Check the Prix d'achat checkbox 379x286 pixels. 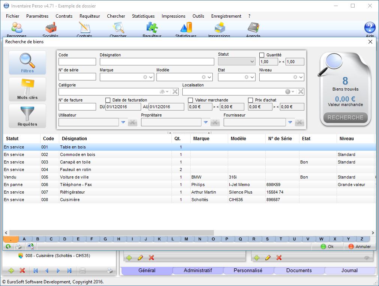click(x=251, y=100)
